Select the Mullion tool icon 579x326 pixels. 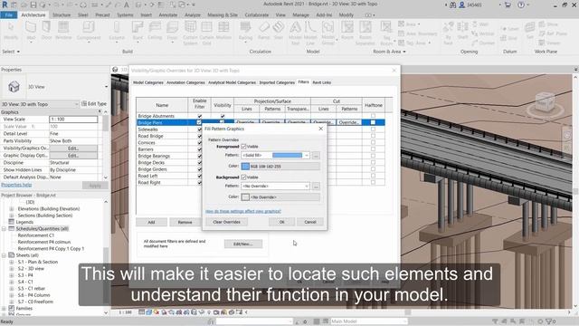point(223,30)
